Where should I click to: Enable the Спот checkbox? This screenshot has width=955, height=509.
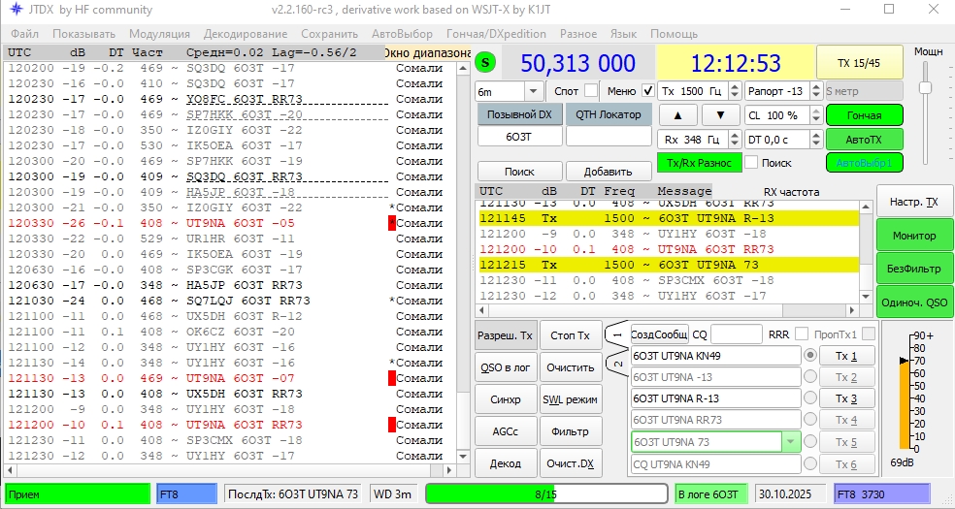tap(590, 90)
